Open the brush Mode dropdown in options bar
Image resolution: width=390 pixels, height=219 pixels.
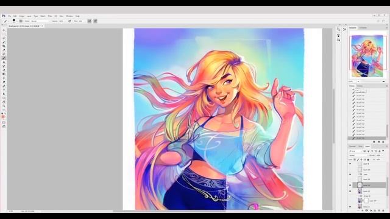click(x=40, y=21)
